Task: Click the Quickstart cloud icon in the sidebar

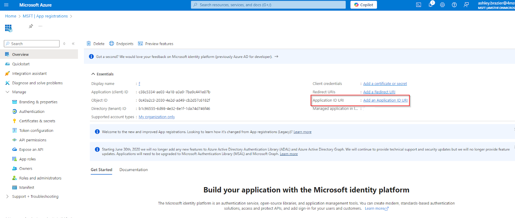Action: (x=7, y=64)
